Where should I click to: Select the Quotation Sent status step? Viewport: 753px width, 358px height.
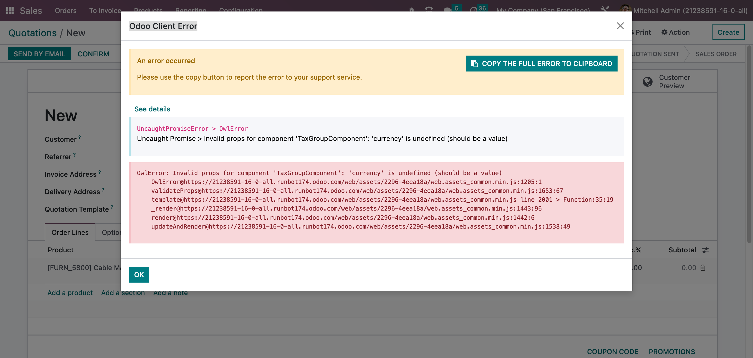coord(655,54)
